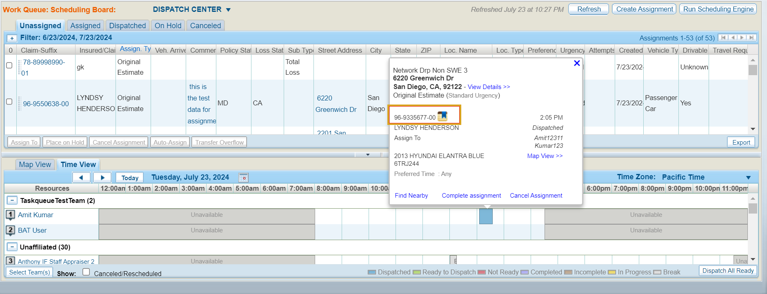Jump to last page of assignments
767x294 pixels.
point(751,38)
